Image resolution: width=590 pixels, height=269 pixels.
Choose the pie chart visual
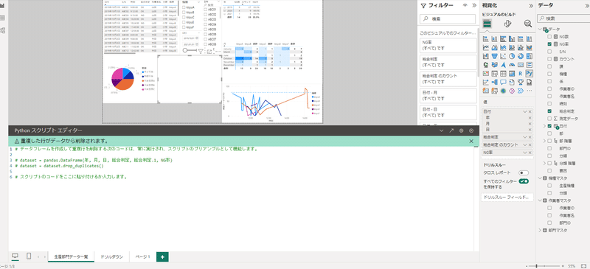pyautogui.click(x=512, y=56)
